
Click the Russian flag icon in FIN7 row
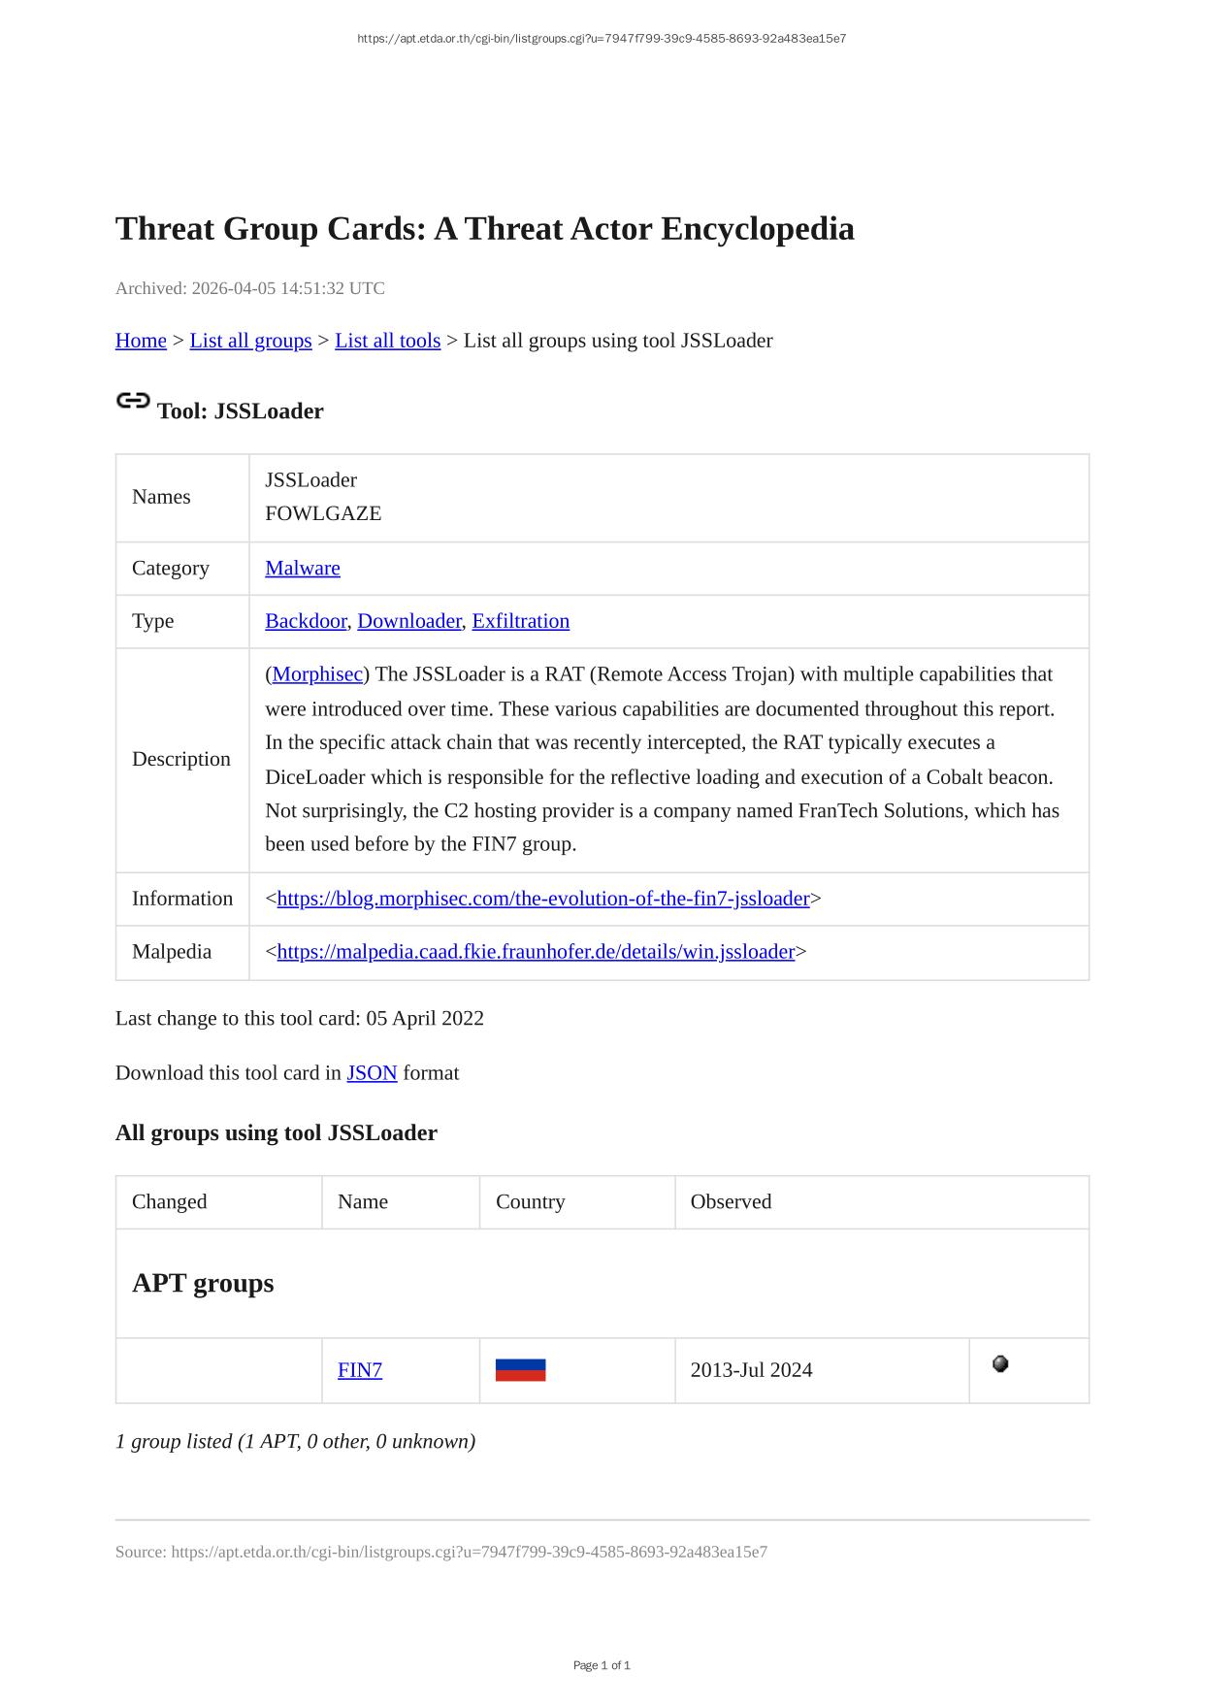pyautogui.click(x=520, y=1370)
